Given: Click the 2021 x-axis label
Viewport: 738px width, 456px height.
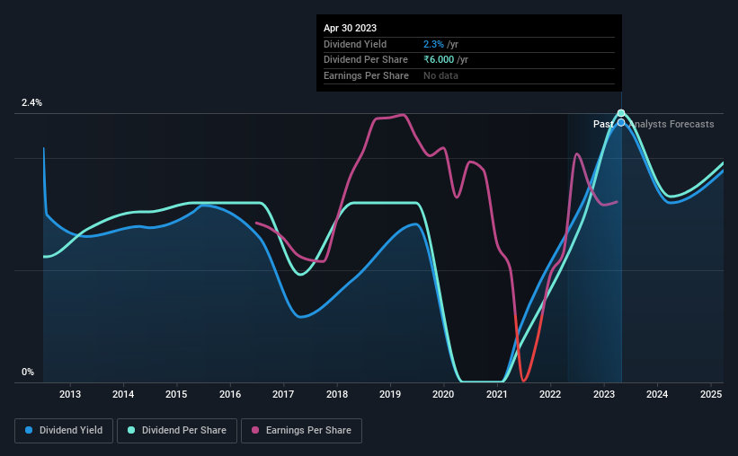Looking at the screenshot, I should tap(496, 394).
